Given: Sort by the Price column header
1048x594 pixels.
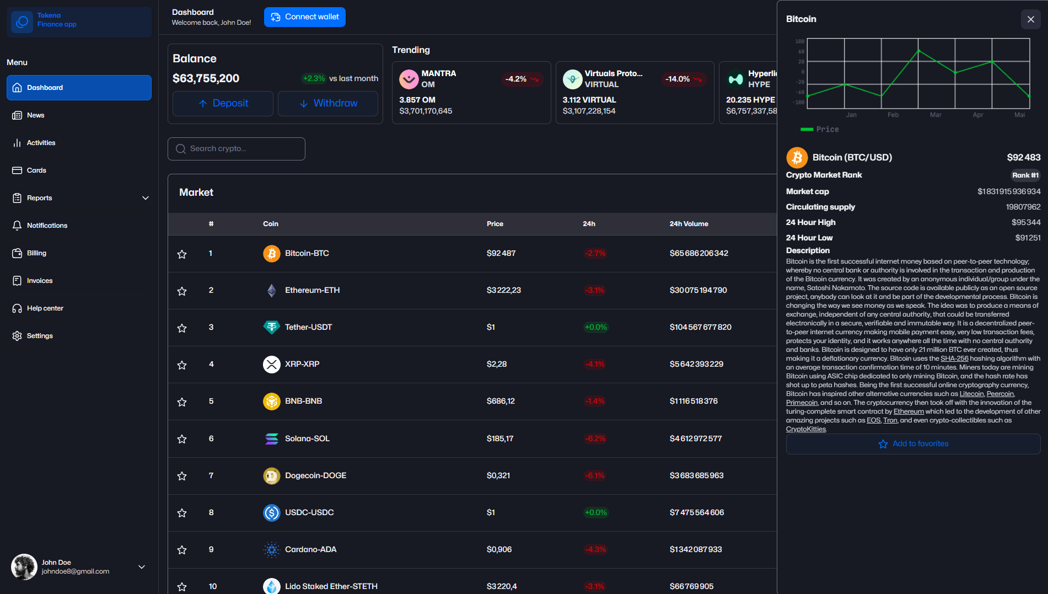Looking at the screenshot, I should click(495, 224).
